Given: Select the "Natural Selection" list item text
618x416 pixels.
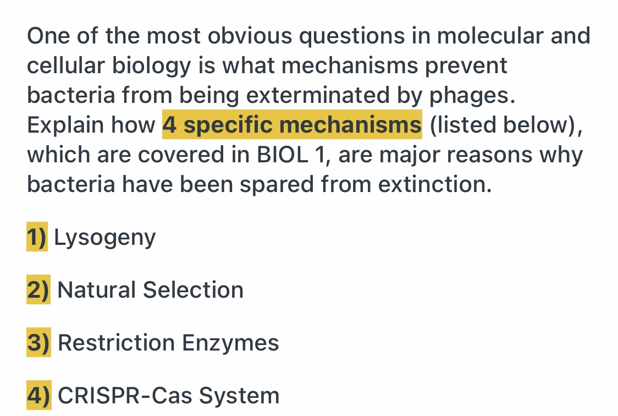Looking at the screenshot, I should pyautogui.click(x=150, y=290).
